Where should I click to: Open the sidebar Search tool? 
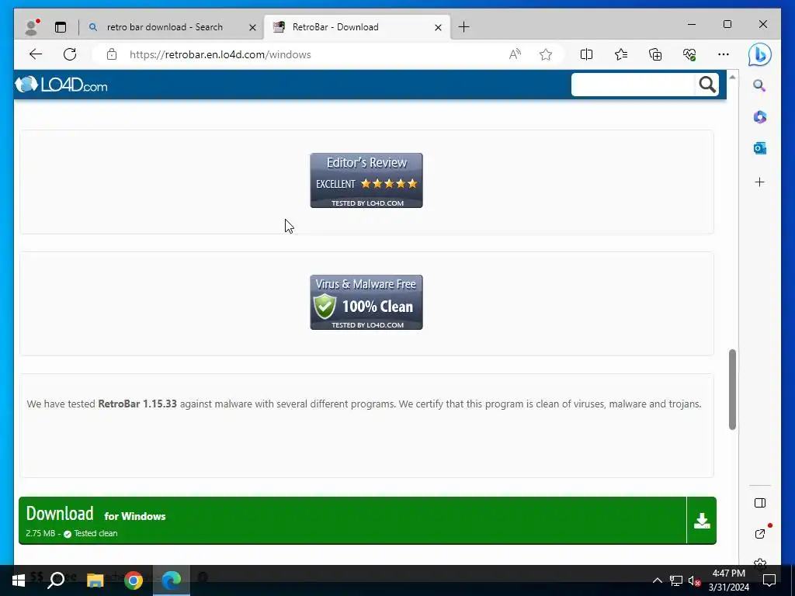click(759, 85)
